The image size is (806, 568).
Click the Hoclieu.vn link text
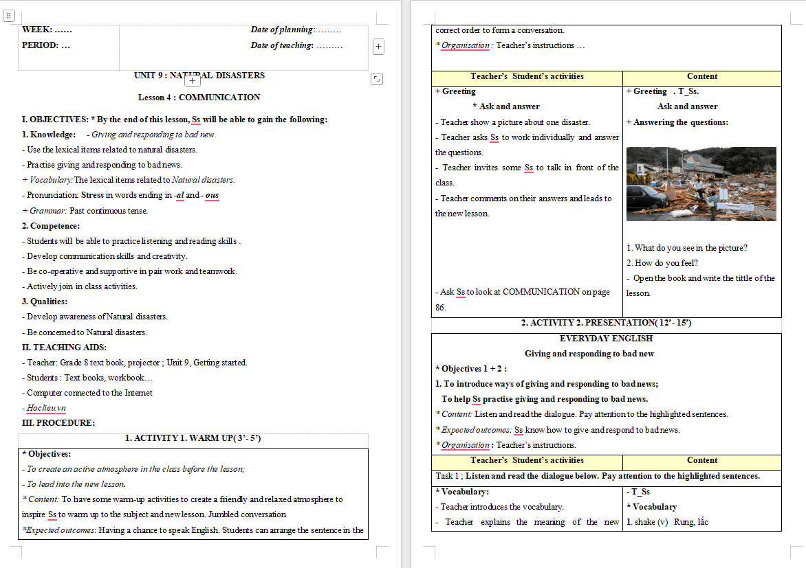pyautogui.click(x=47, y=408)
